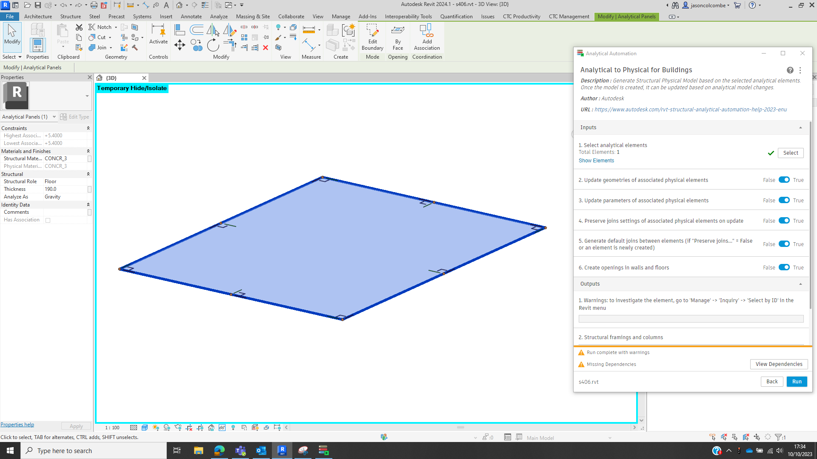
Task: Open the Help question mark in Analytical Automation
Action: tap(790, 70)
